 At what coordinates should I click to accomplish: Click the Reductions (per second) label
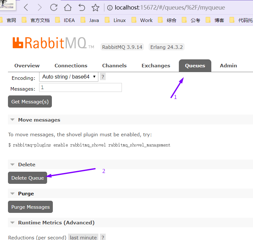tap(37, 237)
